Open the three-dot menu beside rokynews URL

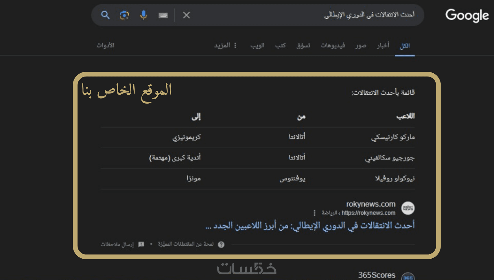(x=314, y=213)
